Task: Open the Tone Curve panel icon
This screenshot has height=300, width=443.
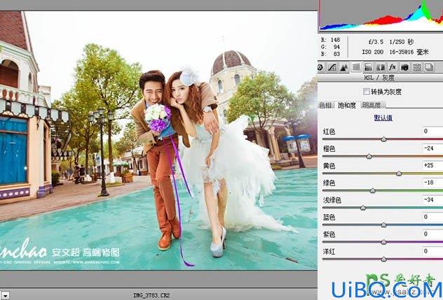Action: click(332, 67)
